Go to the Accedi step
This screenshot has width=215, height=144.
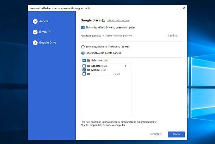44,21
